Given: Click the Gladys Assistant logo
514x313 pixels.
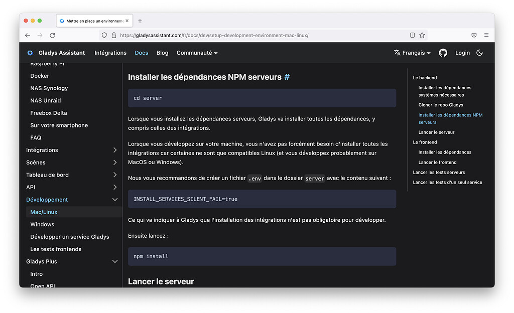Looking at the screenshot, I should click(x=30, y=53).
